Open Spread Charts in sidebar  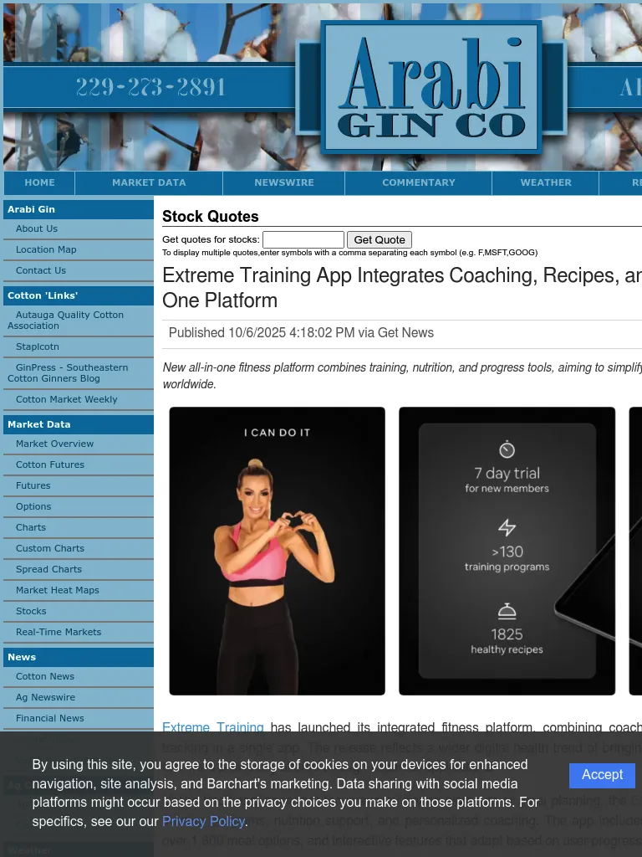pyautogui.click(x=48, y=569)
